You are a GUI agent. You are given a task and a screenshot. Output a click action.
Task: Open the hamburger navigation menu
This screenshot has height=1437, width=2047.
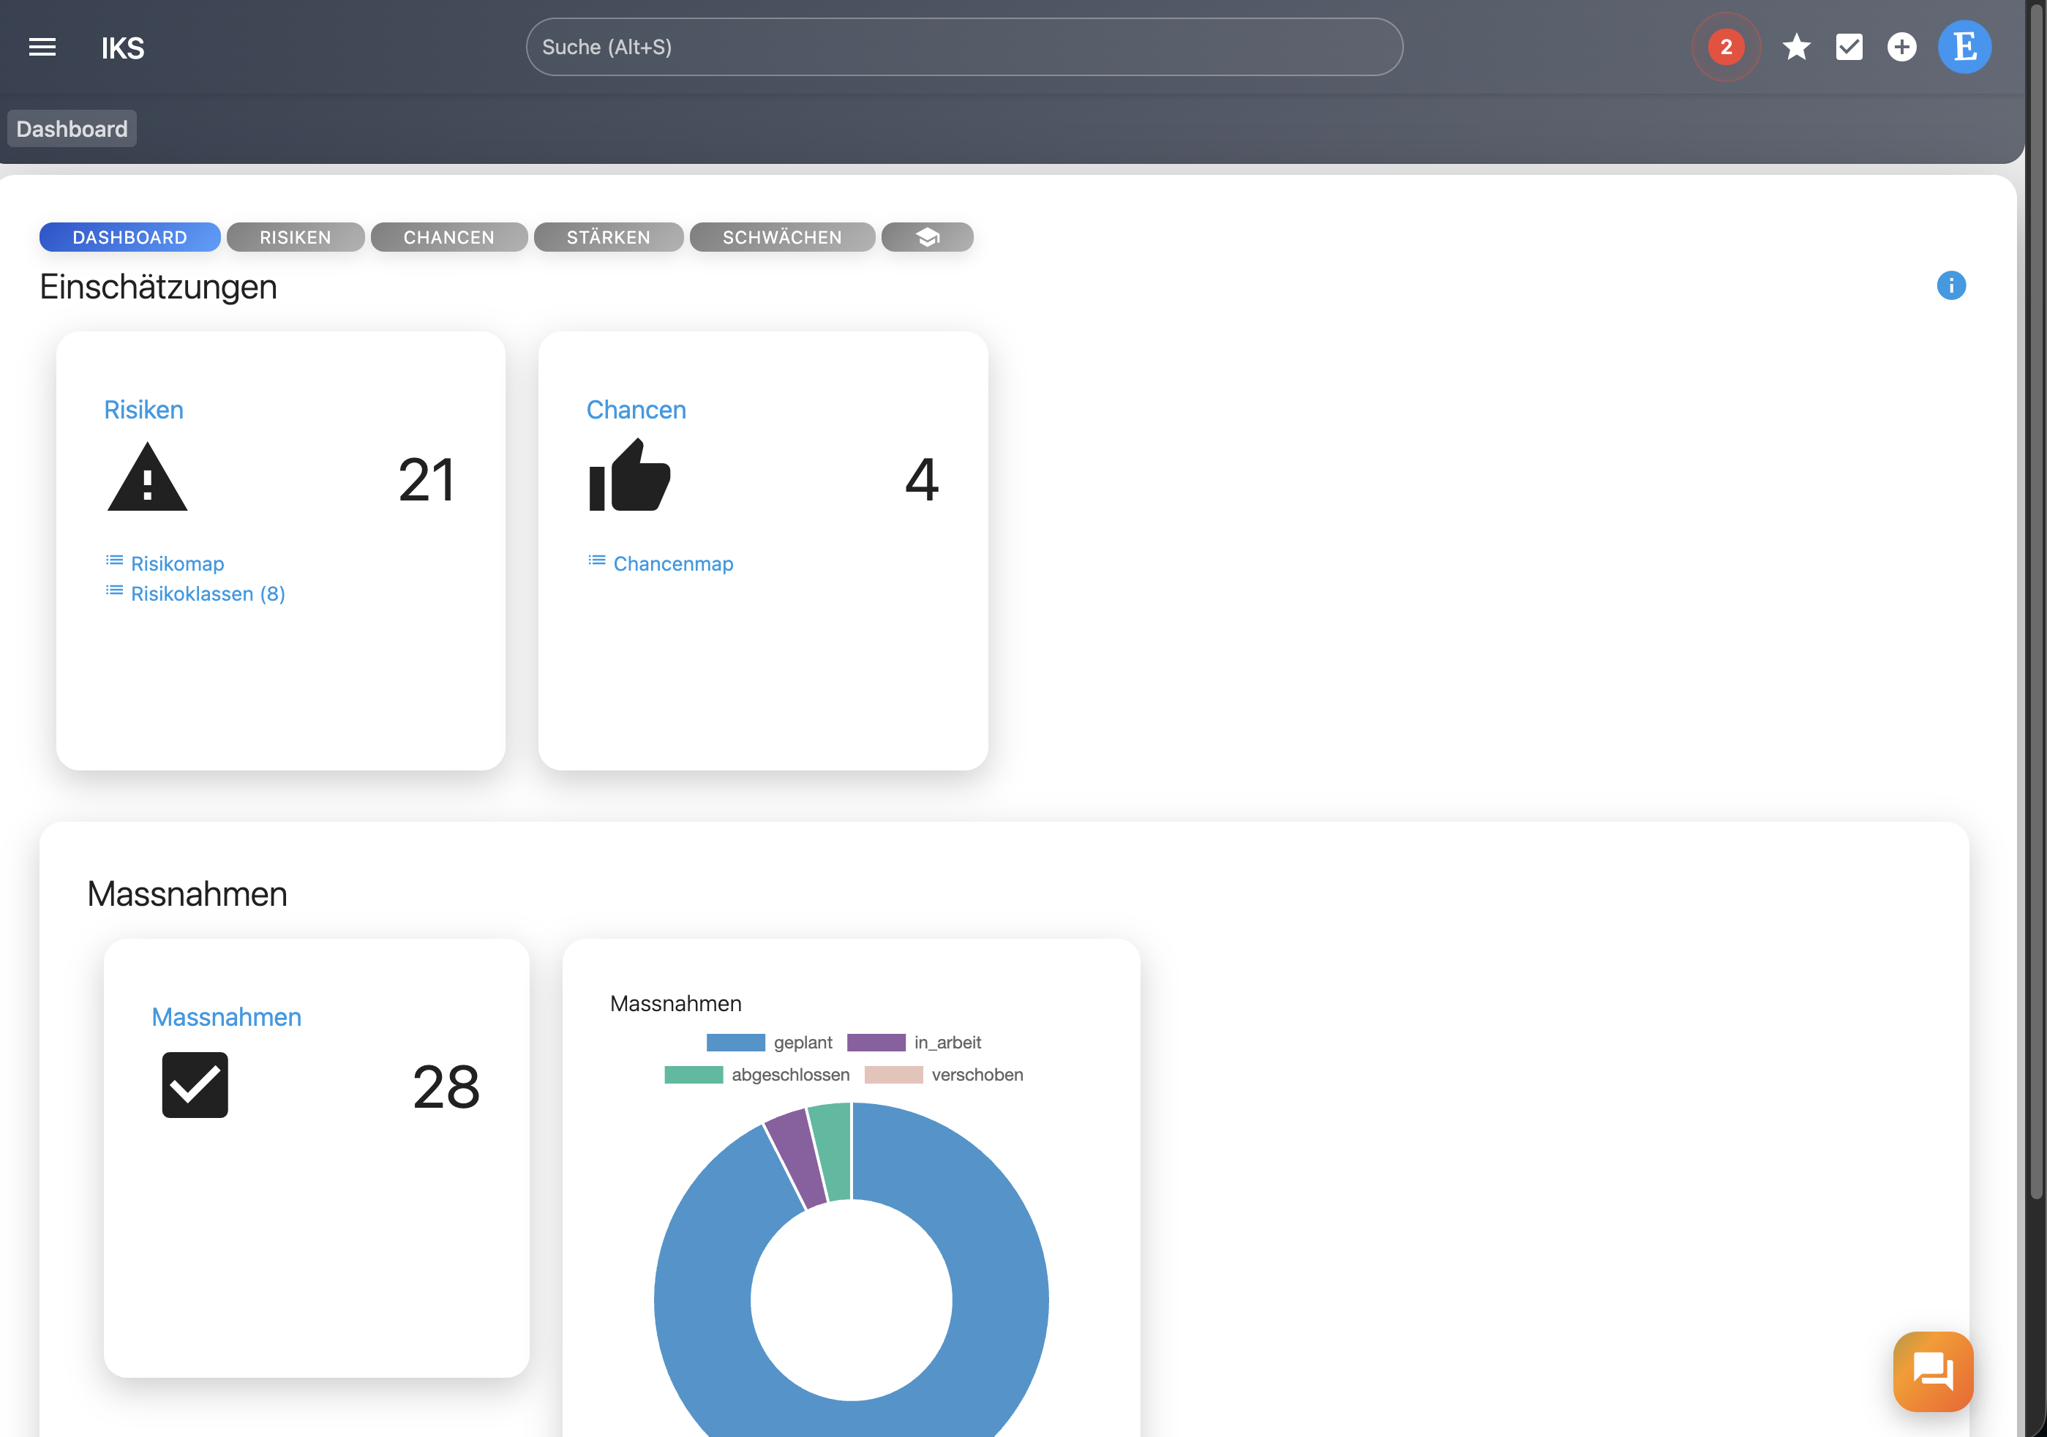click(x=42, y=48)
